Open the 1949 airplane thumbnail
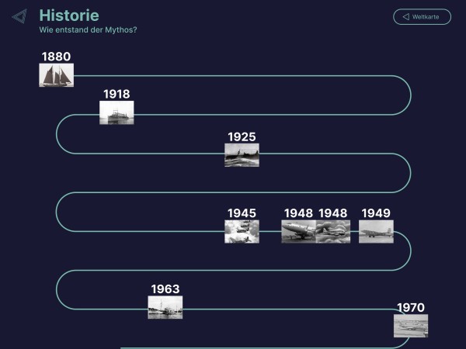The image size is (466, 349). click(x=376, y=231)
